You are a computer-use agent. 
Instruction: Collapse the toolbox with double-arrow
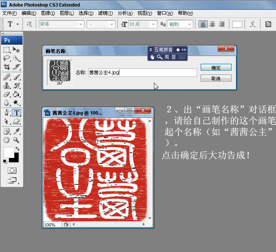click(3, 33)
